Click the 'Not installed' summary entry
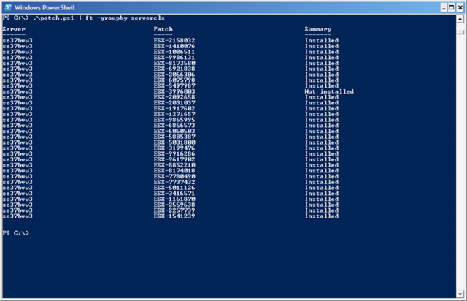The image size is (467, 301). [329, 91]
